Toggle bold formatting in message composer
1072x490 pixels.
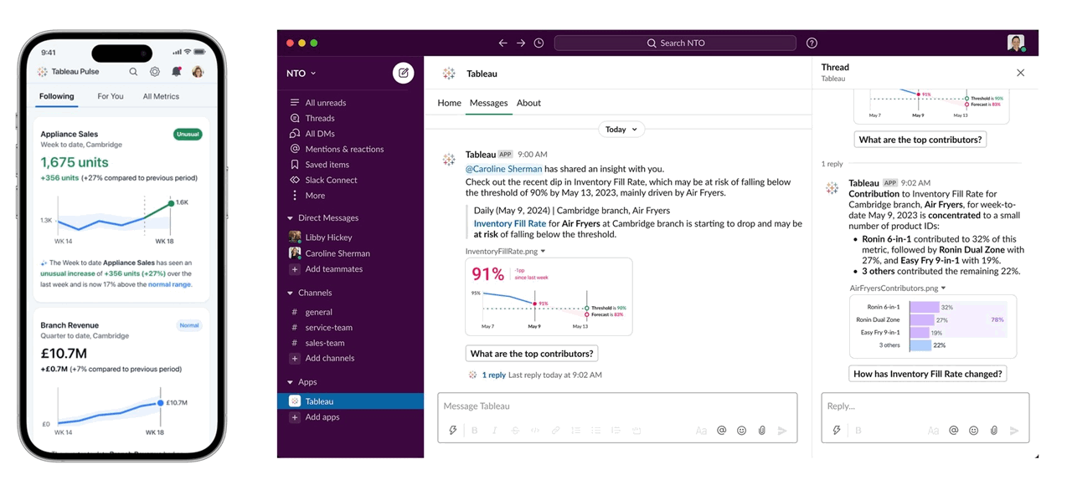tap(474, 431)
